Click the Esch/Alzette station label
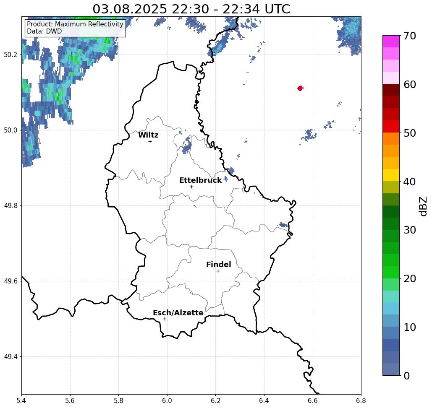Screen dimensions: 432x408 pos(178,312)
